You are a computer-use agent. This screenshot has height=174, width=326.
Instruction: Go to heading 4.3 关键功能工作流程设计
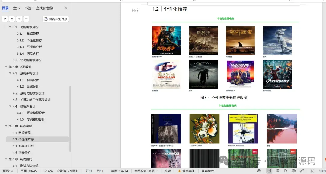tap(32, 100)
